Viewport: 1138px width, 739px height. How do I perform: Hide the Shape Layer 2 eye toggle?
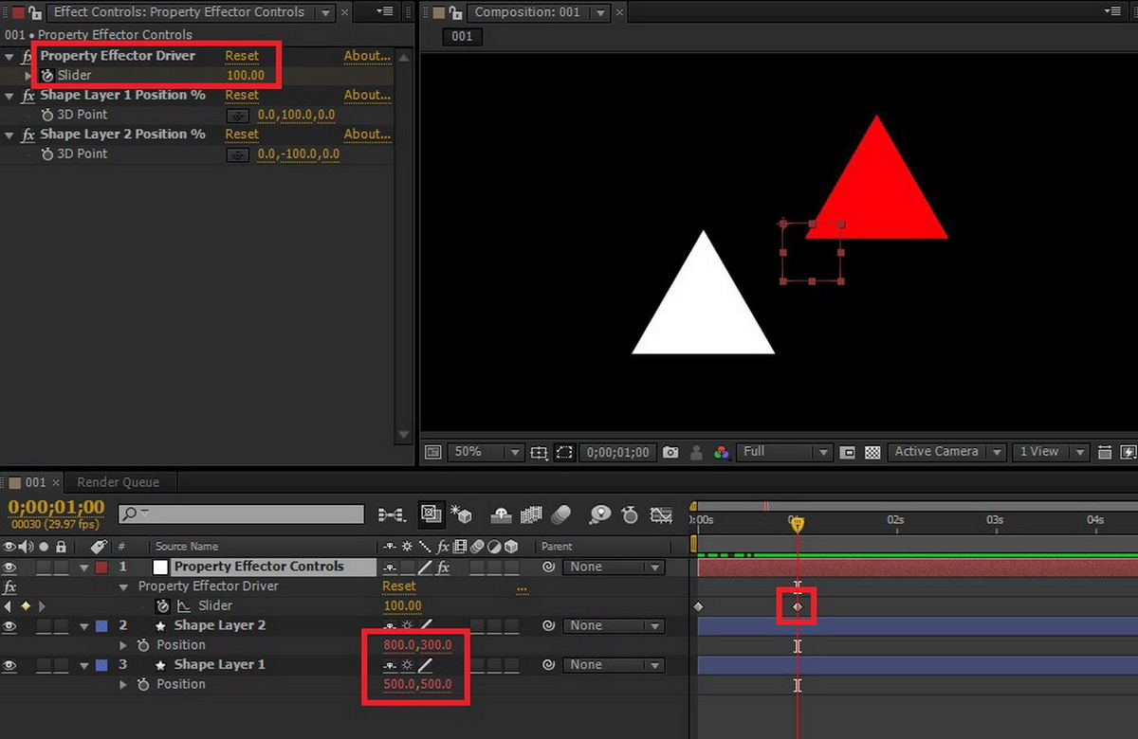pyautogui.click(x=10, y=626)
